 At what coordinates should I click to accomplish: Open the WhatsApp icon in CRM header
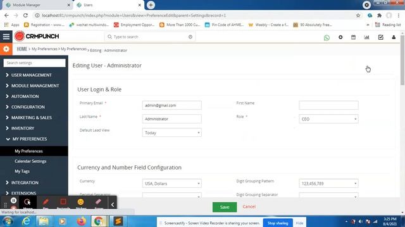327,38
